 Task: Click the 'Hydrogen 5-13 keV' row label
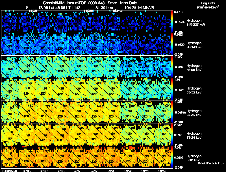tap(194, 158)
